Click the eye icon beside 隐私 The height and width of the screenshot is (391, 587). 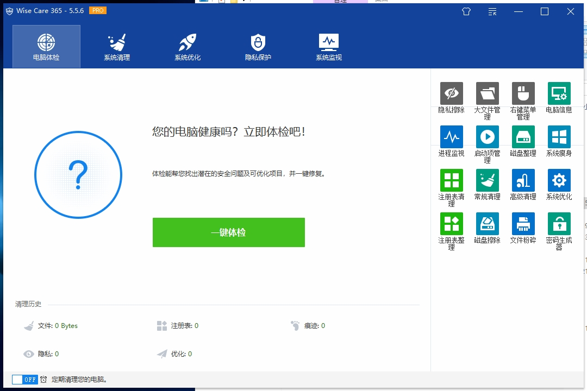coord(29,354)
